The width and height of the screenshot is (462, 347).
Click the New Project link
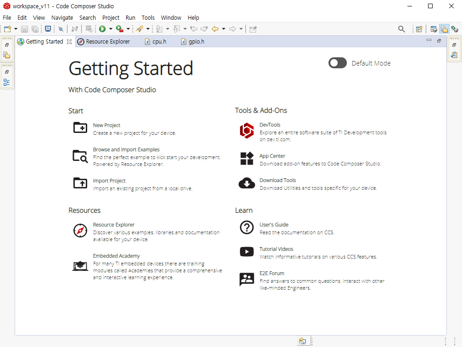tap(106, 125)
